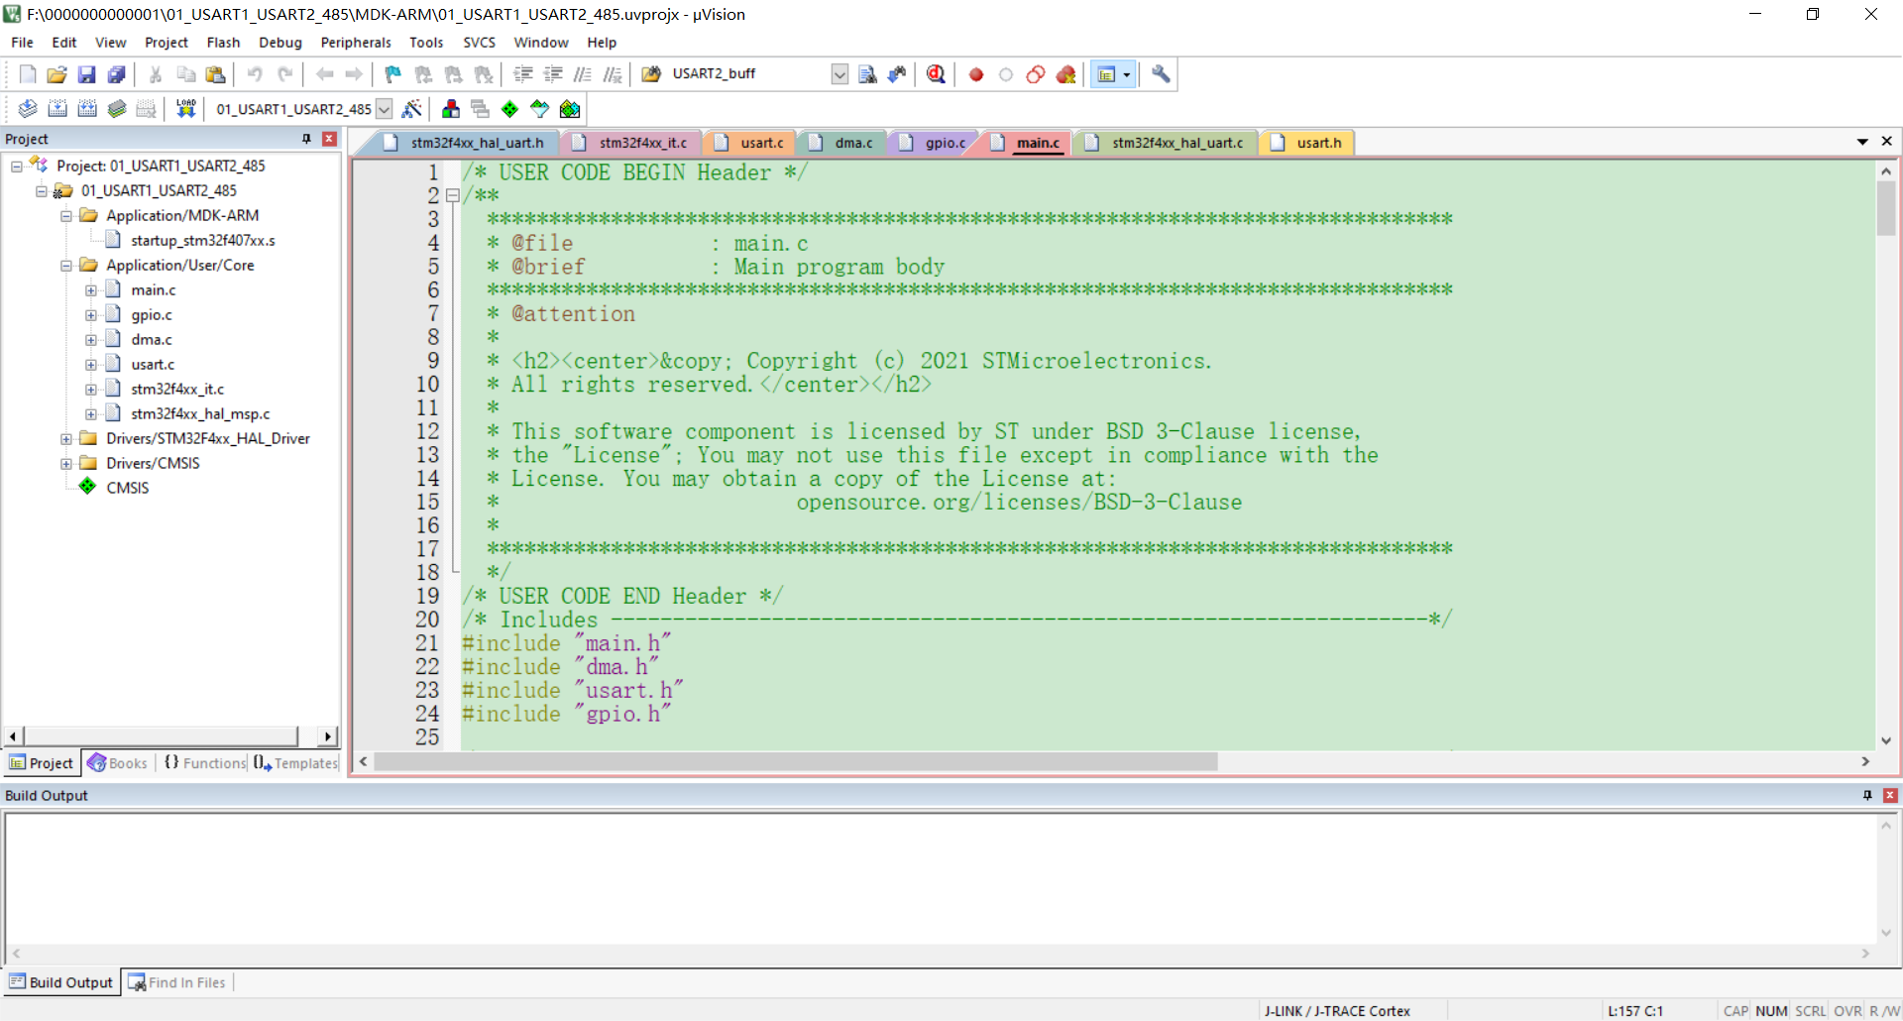The image size is (1903, 1021).
Task: Expand the main.c tree node
Action: click(91, 290)
